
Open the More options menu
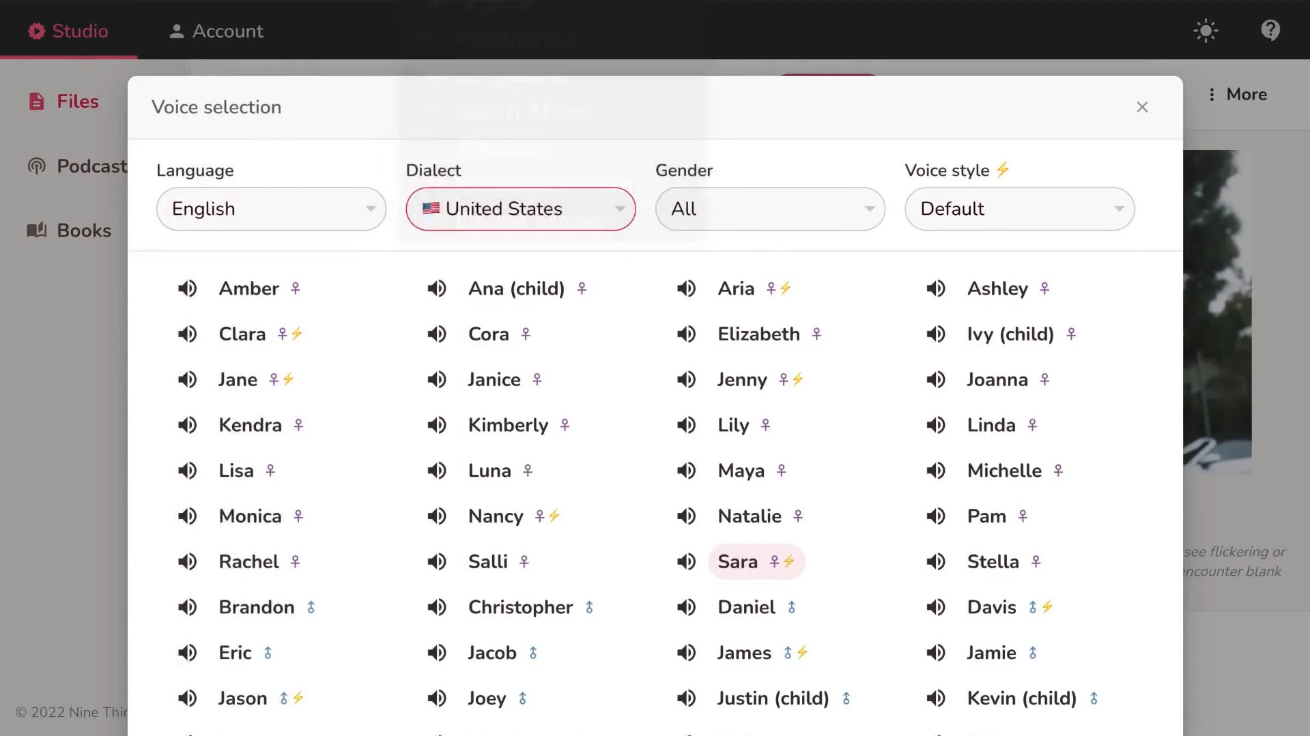pyautogui.click(x=1238, y=95)
